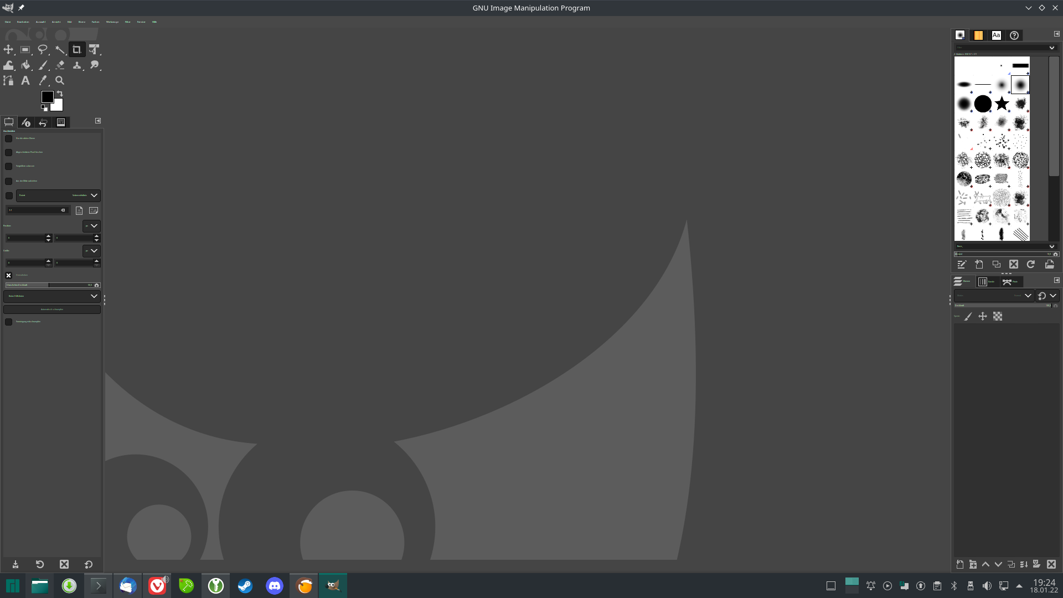Uncheck the Hervorheben checkbox
This screenshot has width=1063, height=598.
click(9, 275)
